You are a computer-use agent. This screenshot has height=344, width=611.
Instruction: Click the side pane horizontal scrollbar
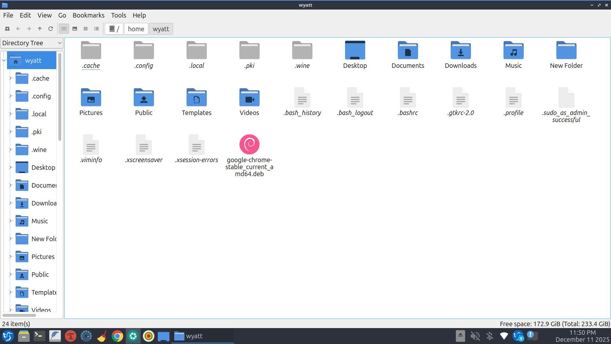[19, 315]
